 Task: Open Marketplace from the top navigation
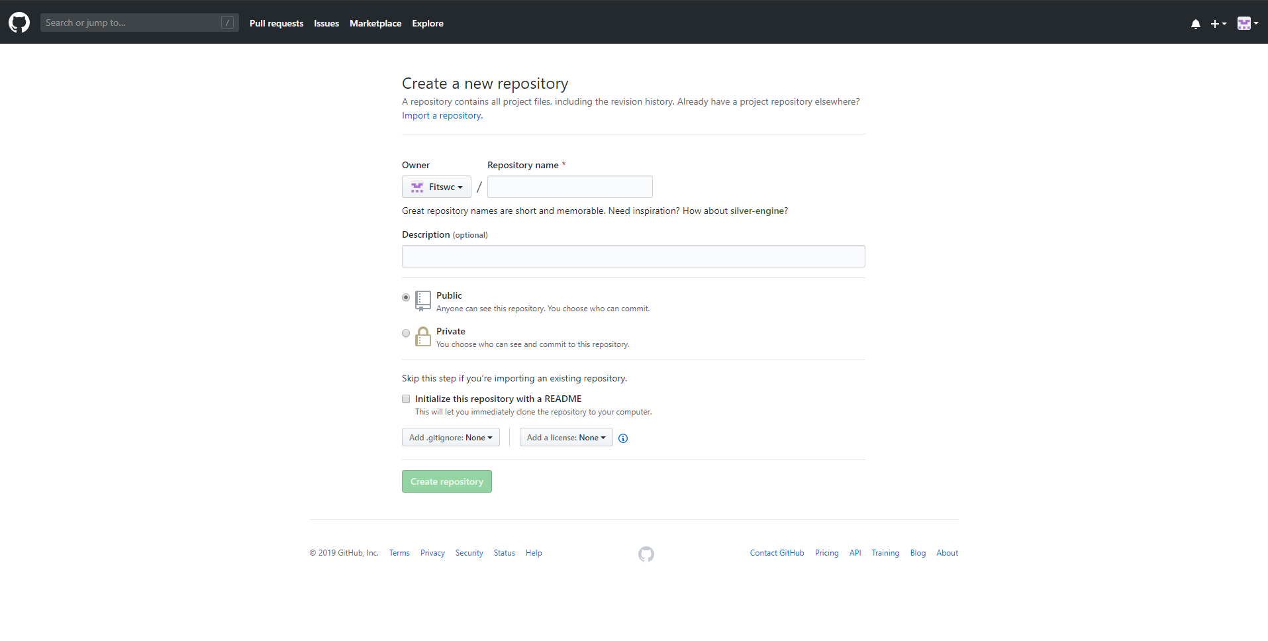coord(375,23)
